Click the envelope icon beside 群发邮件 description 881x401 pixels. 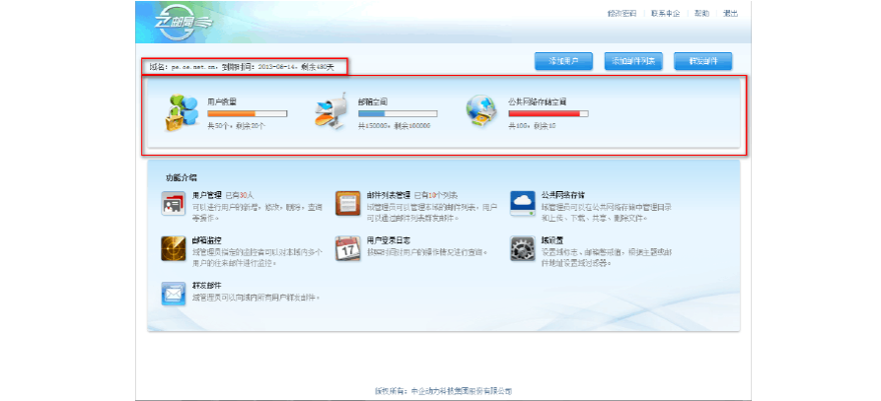[x=174, y=293]
